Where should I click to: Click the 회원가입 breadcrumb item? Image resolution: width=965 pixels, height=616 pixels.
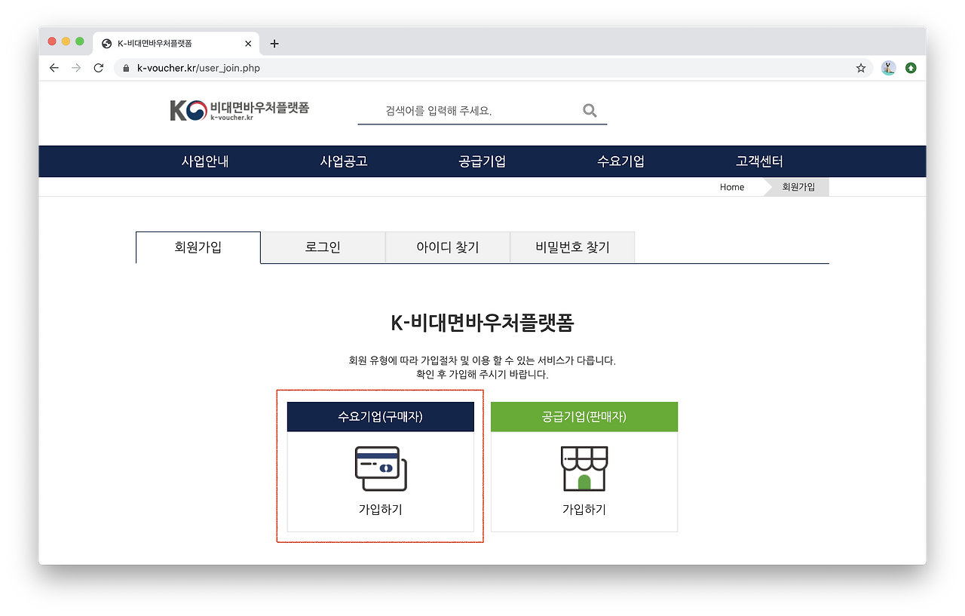[798, 187]
